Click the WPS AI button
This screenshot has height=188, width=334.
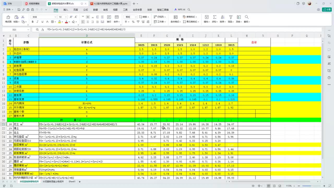[x=180, y=10]
